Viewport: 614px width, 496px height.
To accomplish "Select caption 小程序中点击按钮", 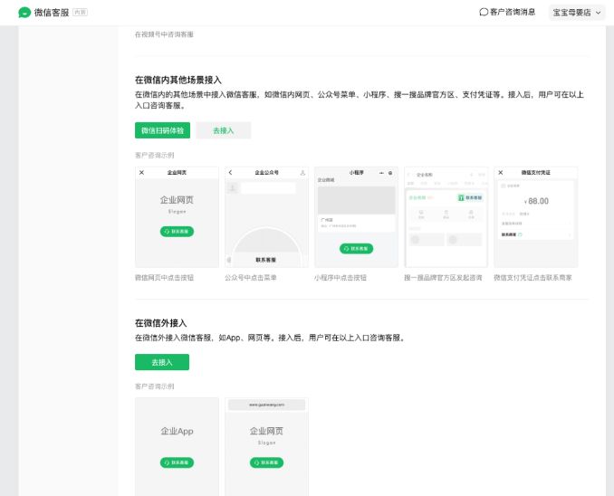I will [341, 278].
